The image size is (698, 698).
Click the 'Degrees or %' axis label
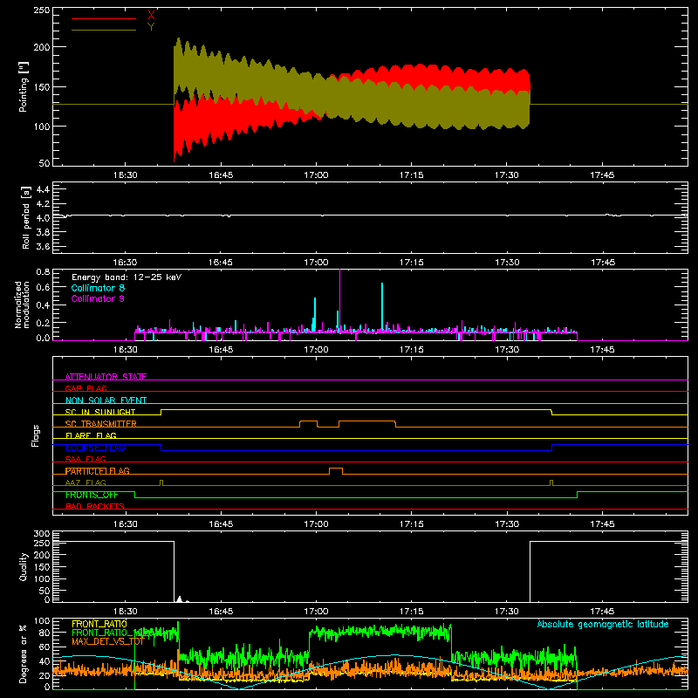tap(24, 654)
